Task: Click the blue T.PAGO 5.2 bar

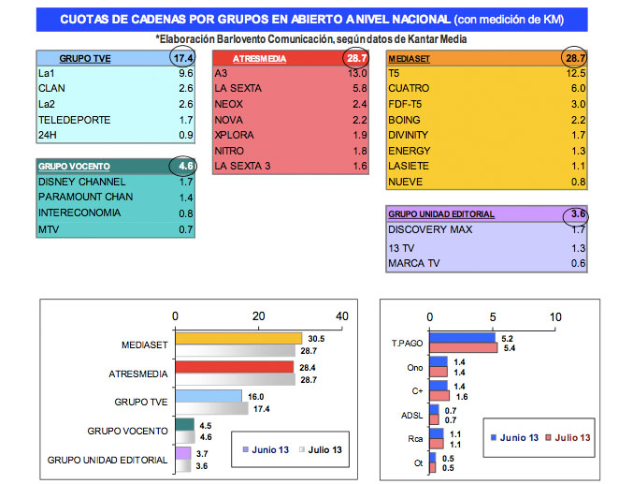Action: 461,338
